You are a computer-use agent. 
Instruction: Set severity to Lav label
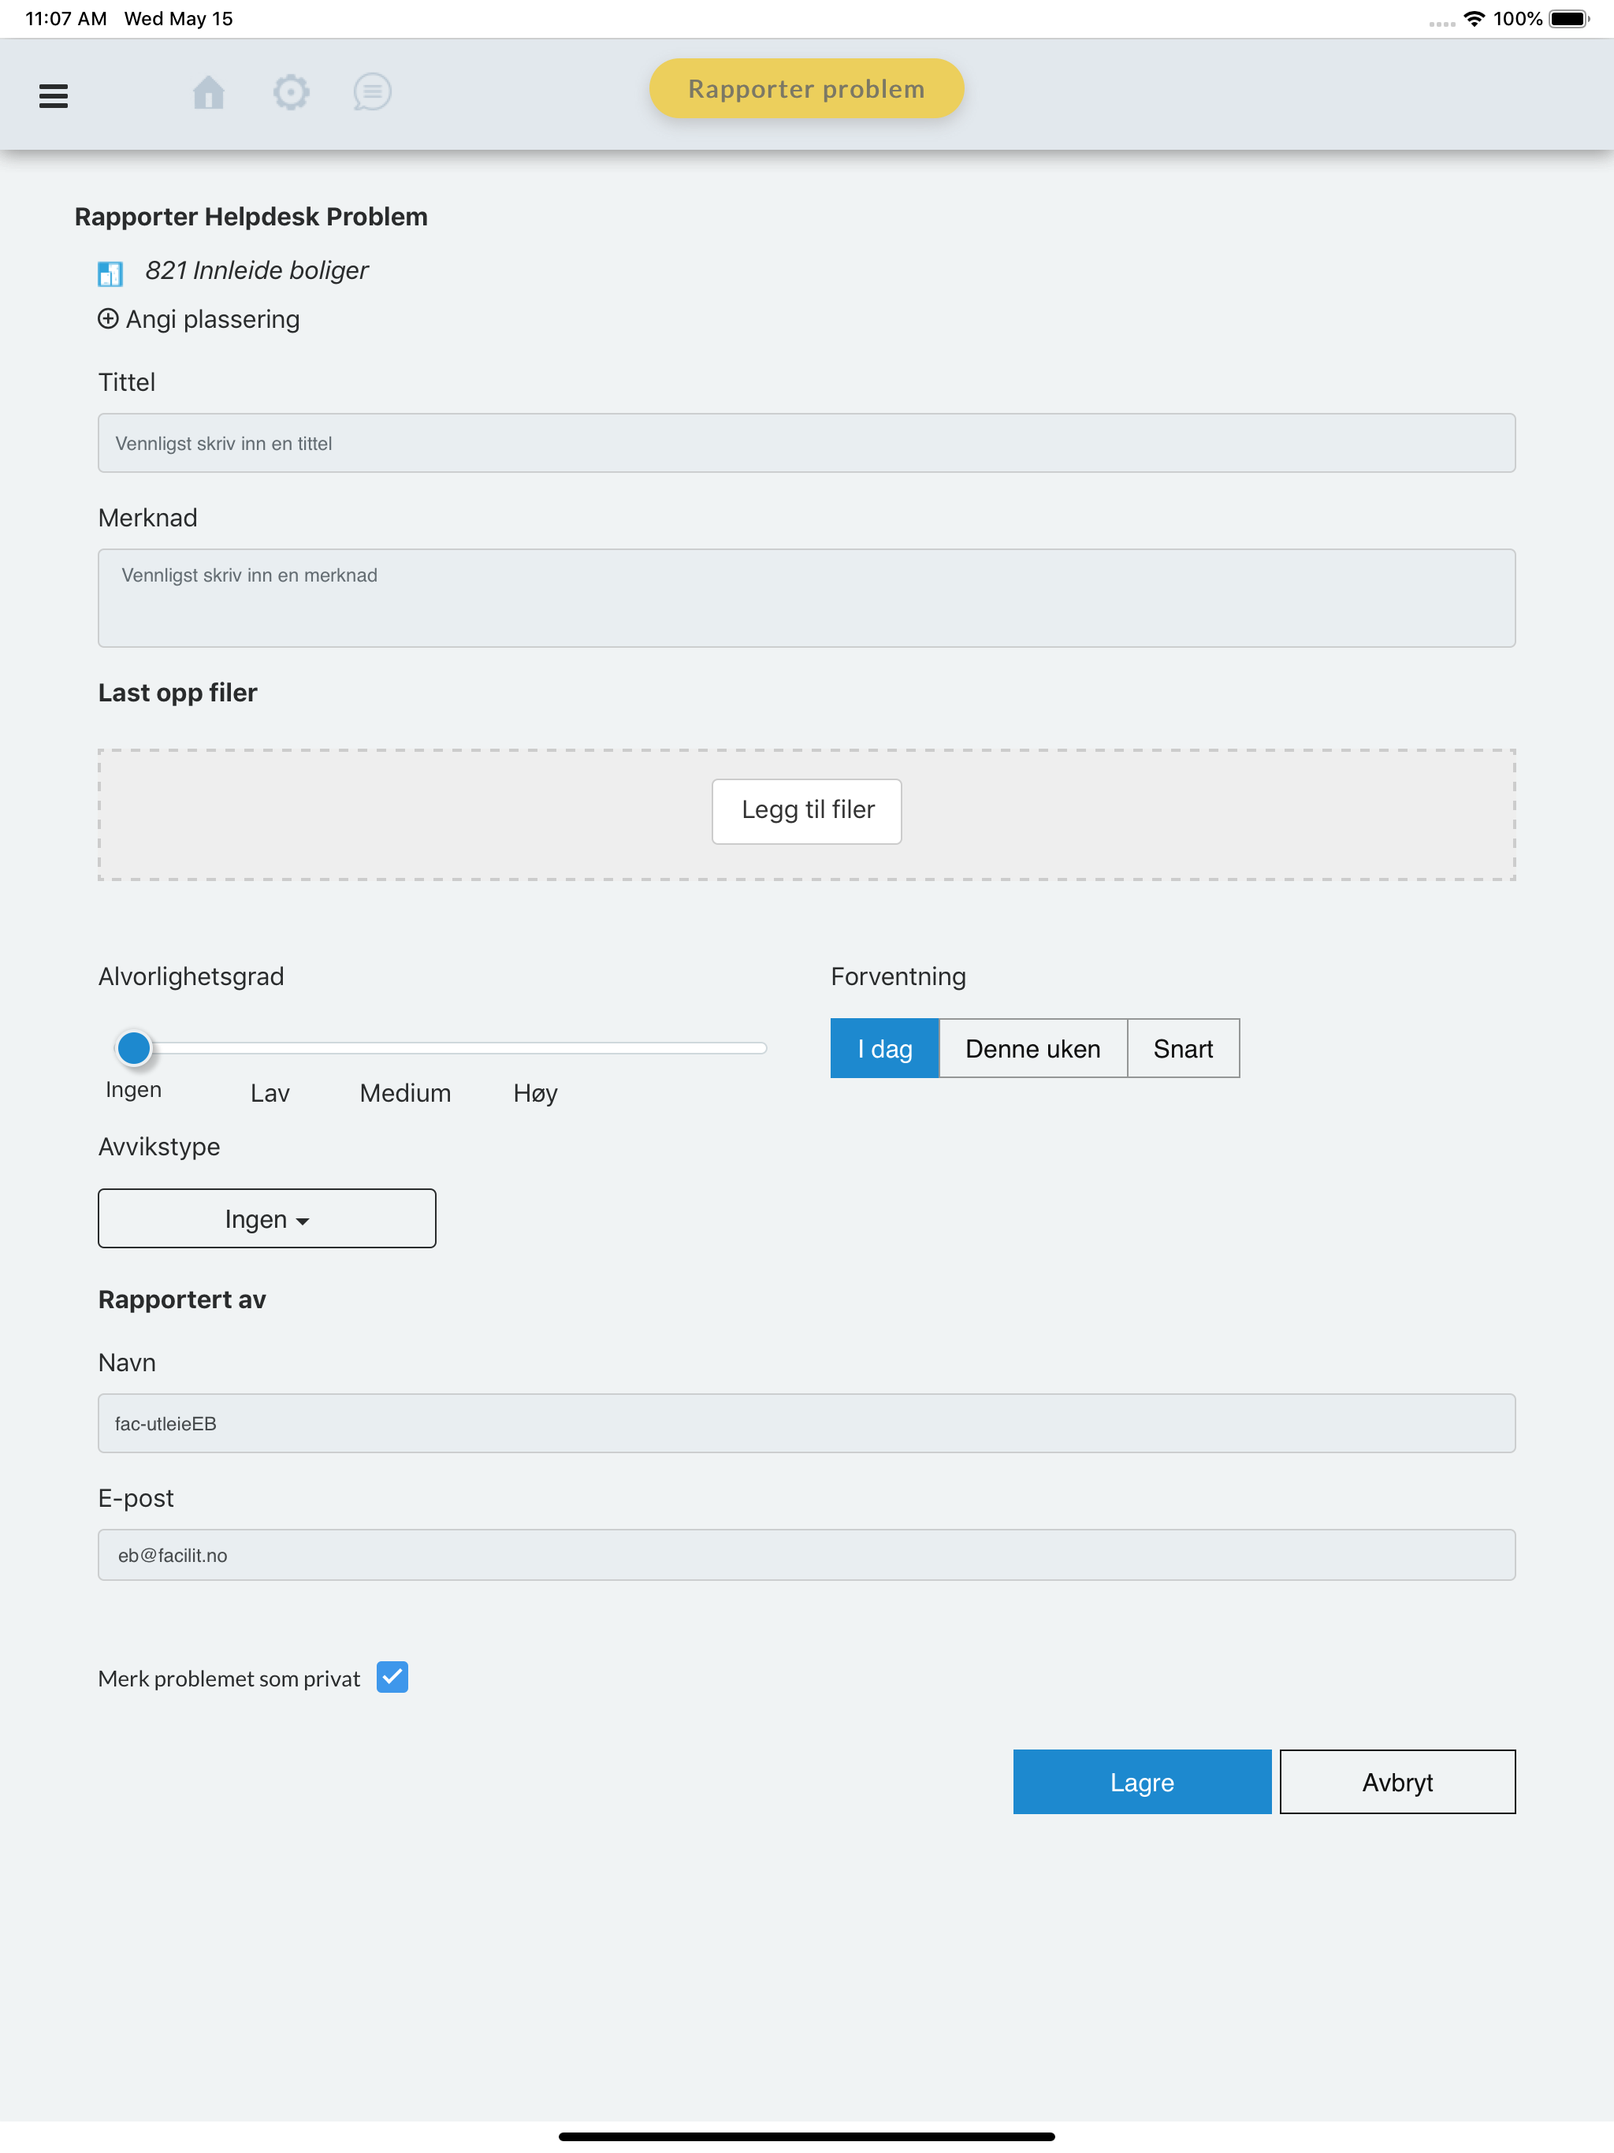[270, 1093]
